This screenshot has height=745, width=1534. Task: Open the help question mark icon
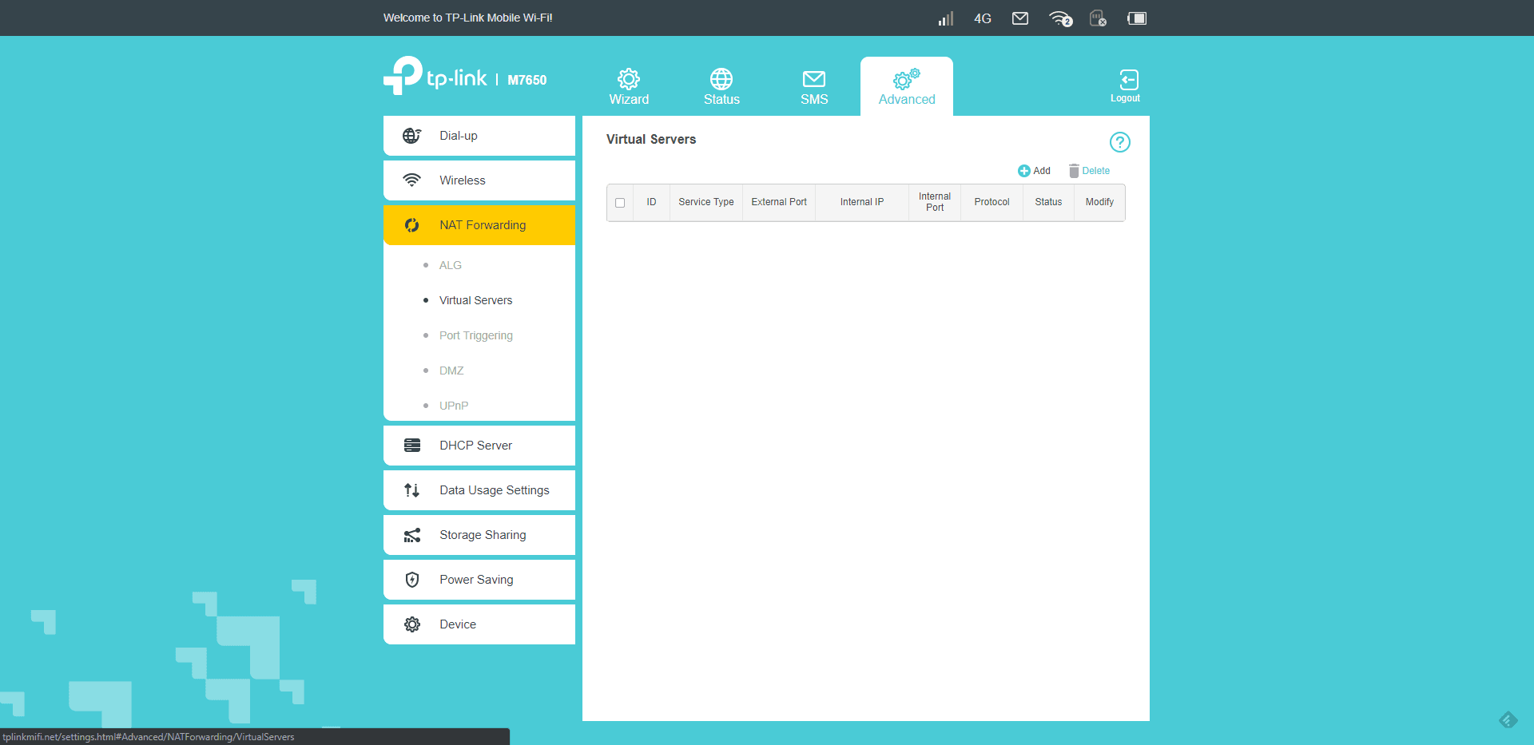tap(1120, 142)
